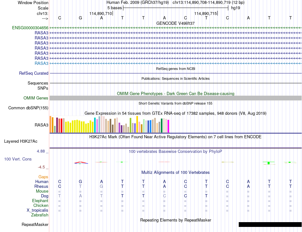302x232 pixels.
Task: Click the light blue RASA3 transcript label
Action: coord(41,63)
